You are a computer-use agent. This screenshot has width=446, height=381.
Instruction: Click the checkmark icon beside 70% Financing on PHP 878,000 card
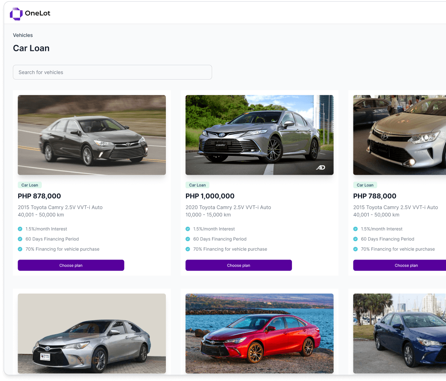(x=20, y=249)
